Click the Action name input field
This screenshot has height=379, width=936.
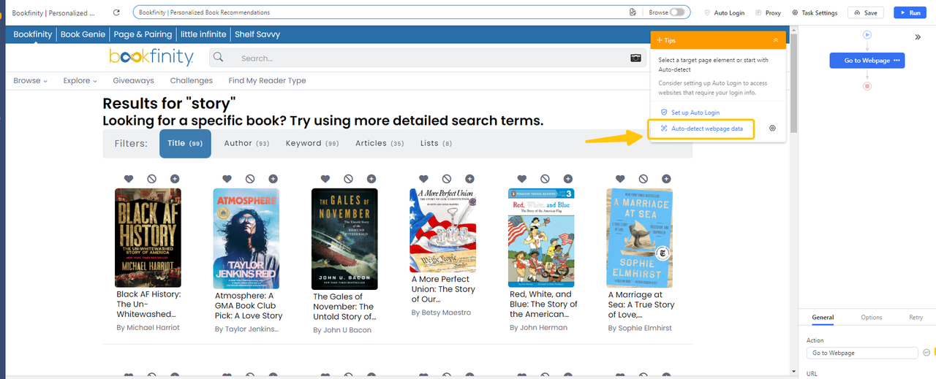[862, 353]
